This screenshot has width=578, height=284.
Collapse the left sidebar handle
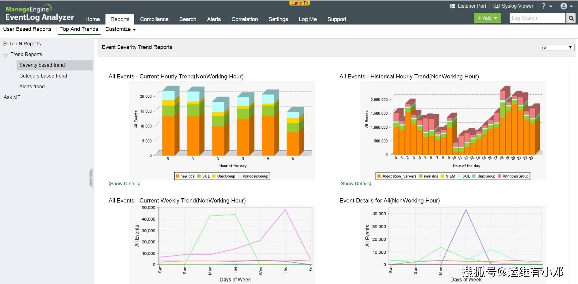[x=91, y=178]
